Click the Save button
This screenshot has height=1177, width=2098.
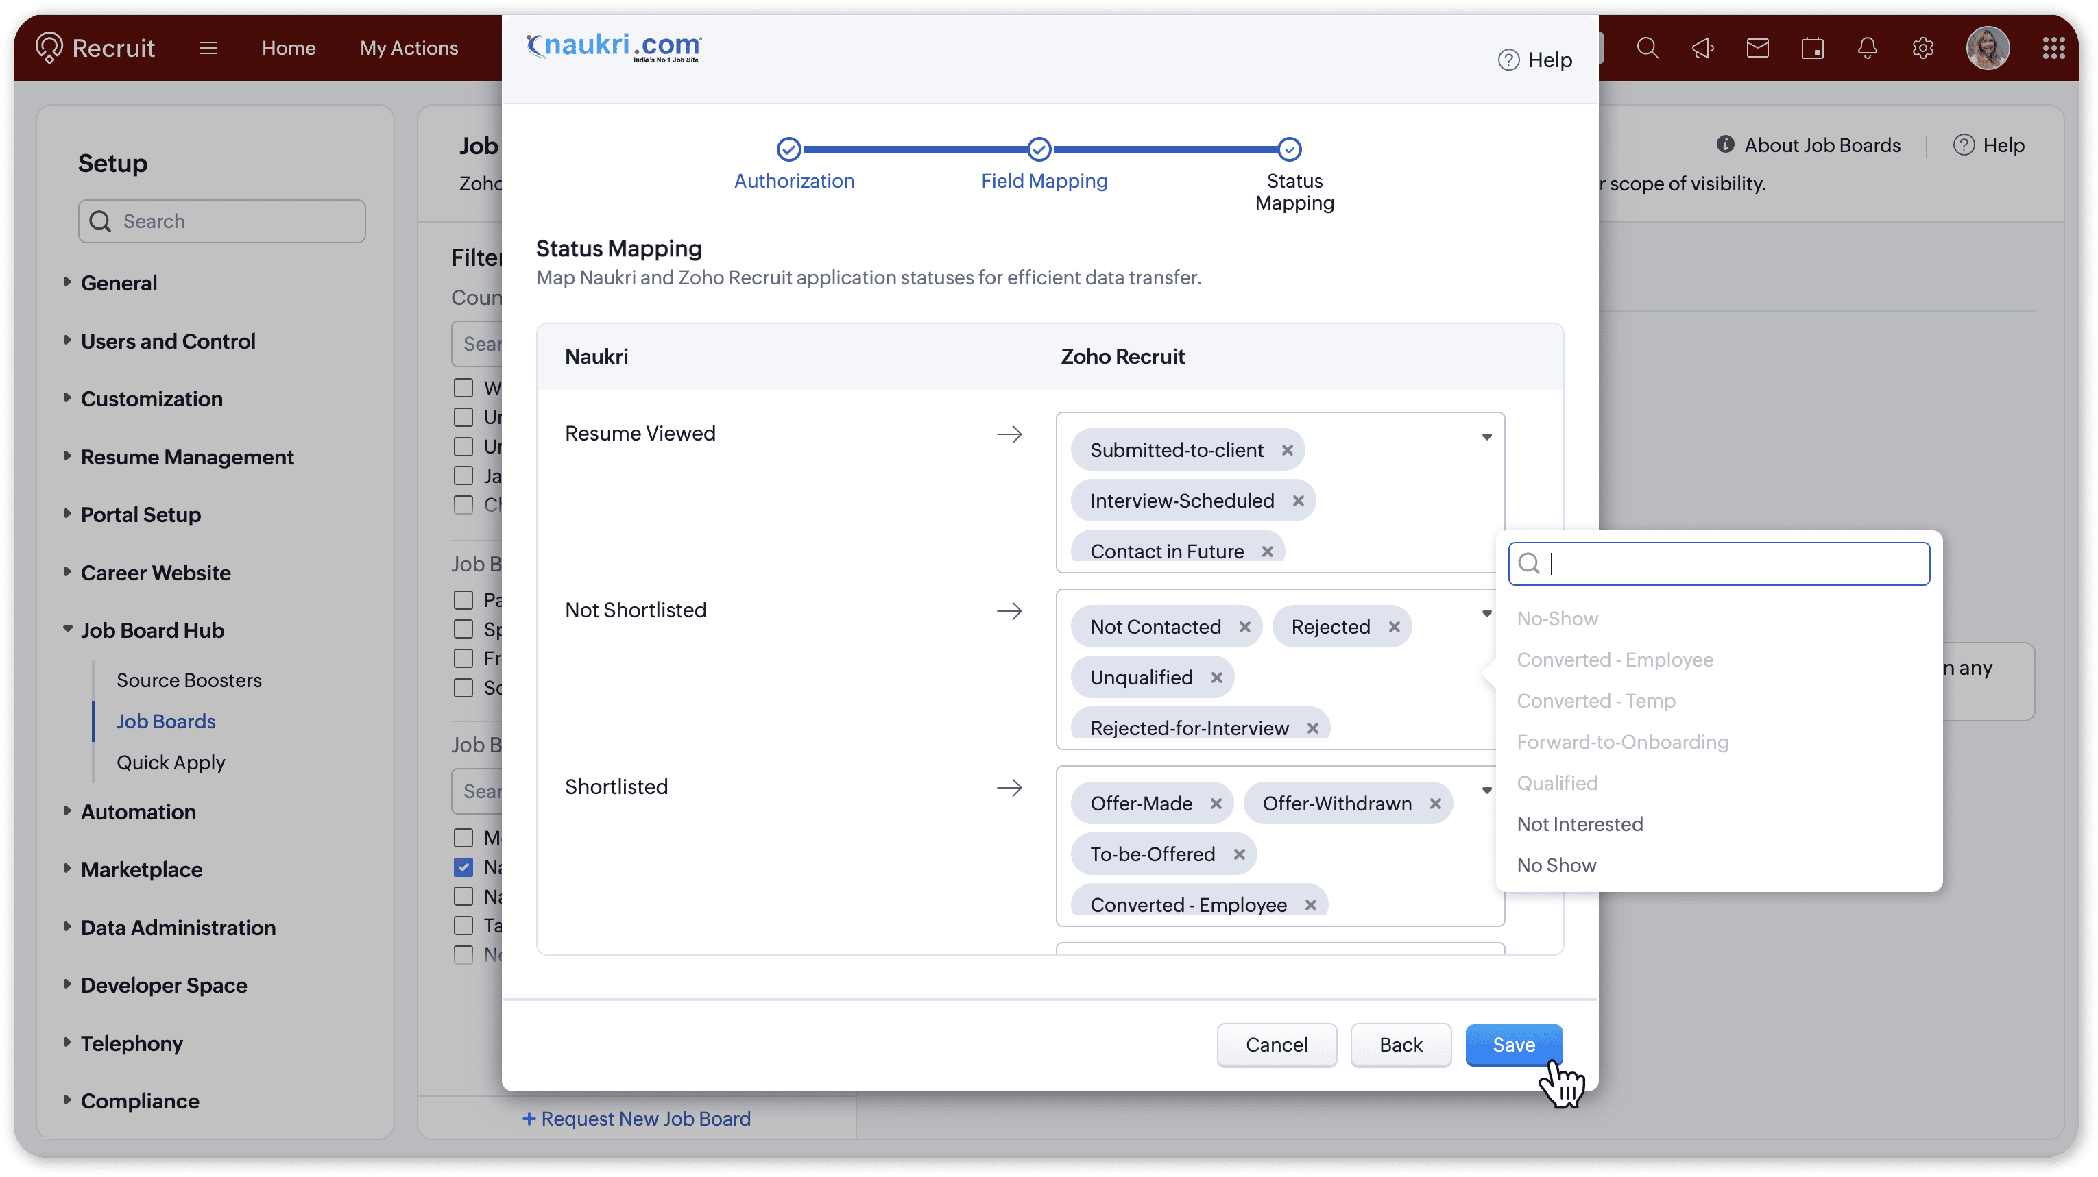[x=1513, y=1044]
